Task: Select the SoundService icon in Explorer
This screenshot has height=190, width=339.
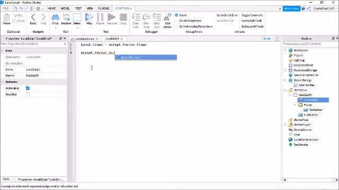Action: pyautogui.click(x=290, y=130)
